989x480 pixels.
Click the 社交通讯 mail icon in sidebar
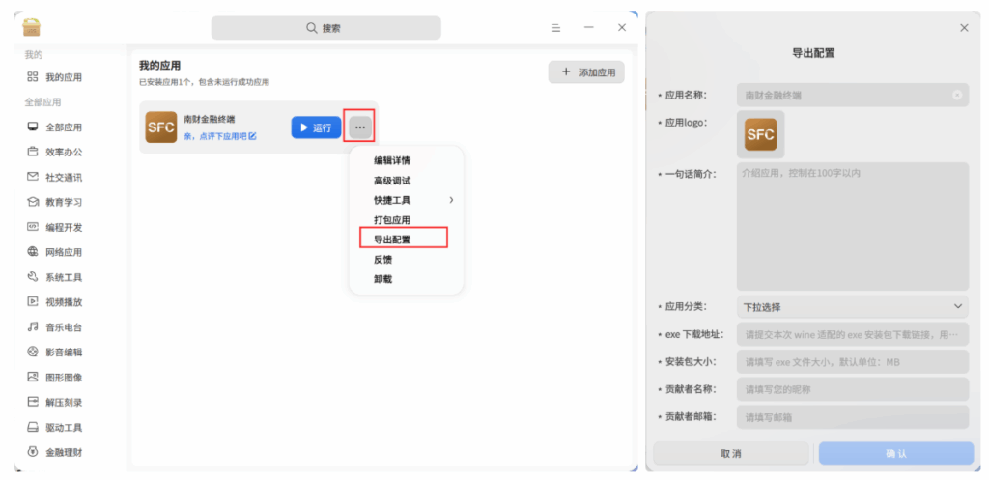[33, 177]
